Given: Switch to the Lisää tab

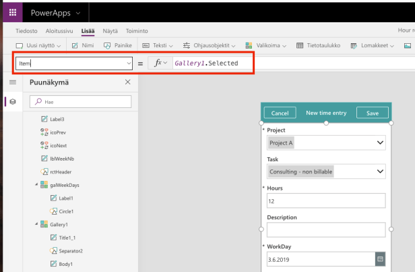Looking at the screenshot, I should click(88, 30).
